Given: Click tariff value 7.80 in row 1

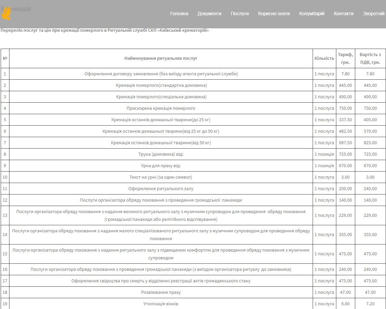Looking at the screenshot, I should point(345,74).
